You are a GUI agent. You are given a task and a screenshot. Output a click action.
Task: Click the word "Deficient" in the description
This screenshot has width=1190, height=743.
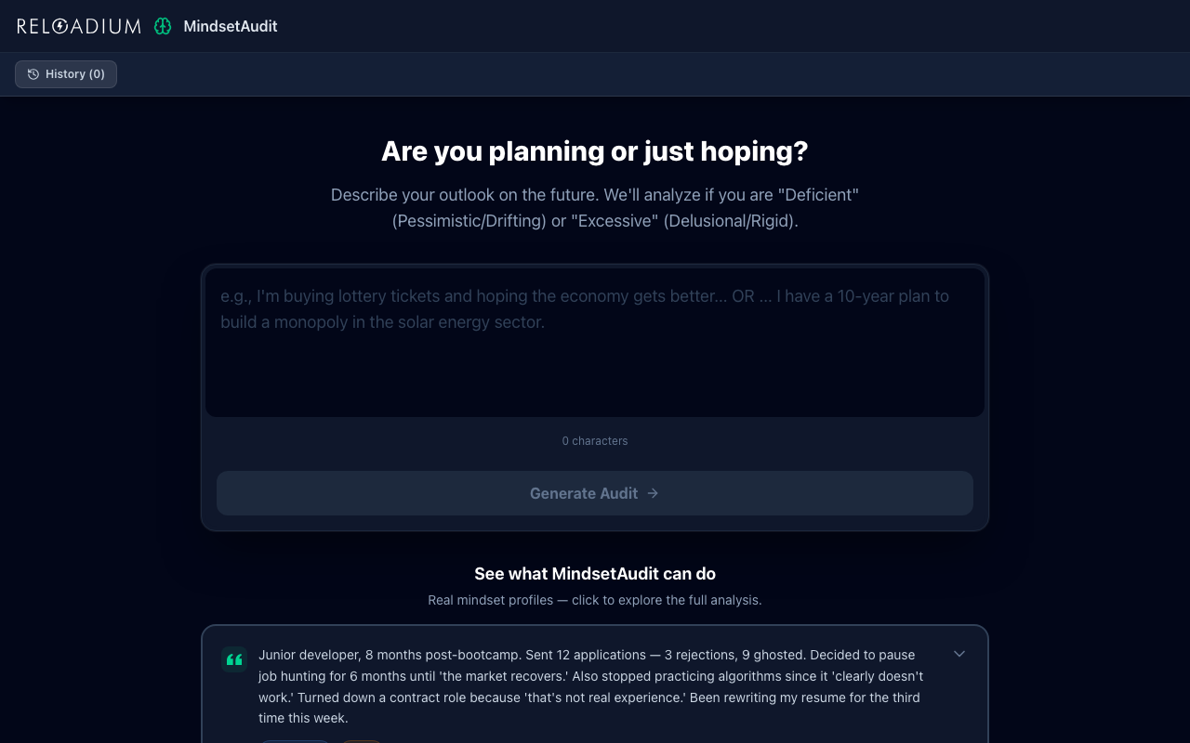(819, 195)
